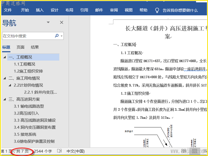Go to heading 3.2高压线引入

pos(27,113)
